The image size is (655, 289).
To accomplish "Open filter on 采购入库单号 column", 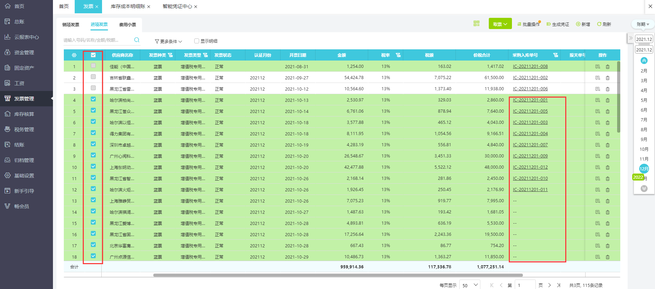I will pyautogui.click(x=555, y=55).
